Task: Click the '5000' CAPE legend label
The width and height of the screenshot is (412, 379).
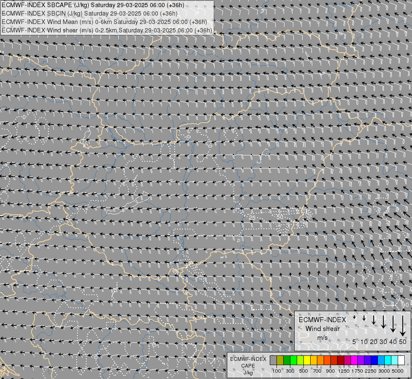Action: (398, 371)
